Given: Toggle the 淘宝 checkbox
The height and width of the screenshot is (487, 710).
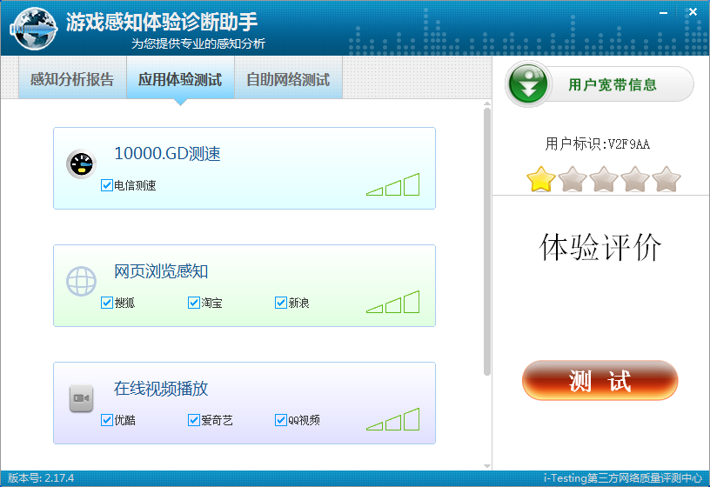Looking at the screenshot, I should tap(194, 303).
